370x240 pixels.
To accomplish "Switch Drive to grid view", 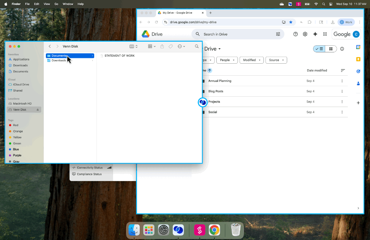I will click(x=331, y=49).
